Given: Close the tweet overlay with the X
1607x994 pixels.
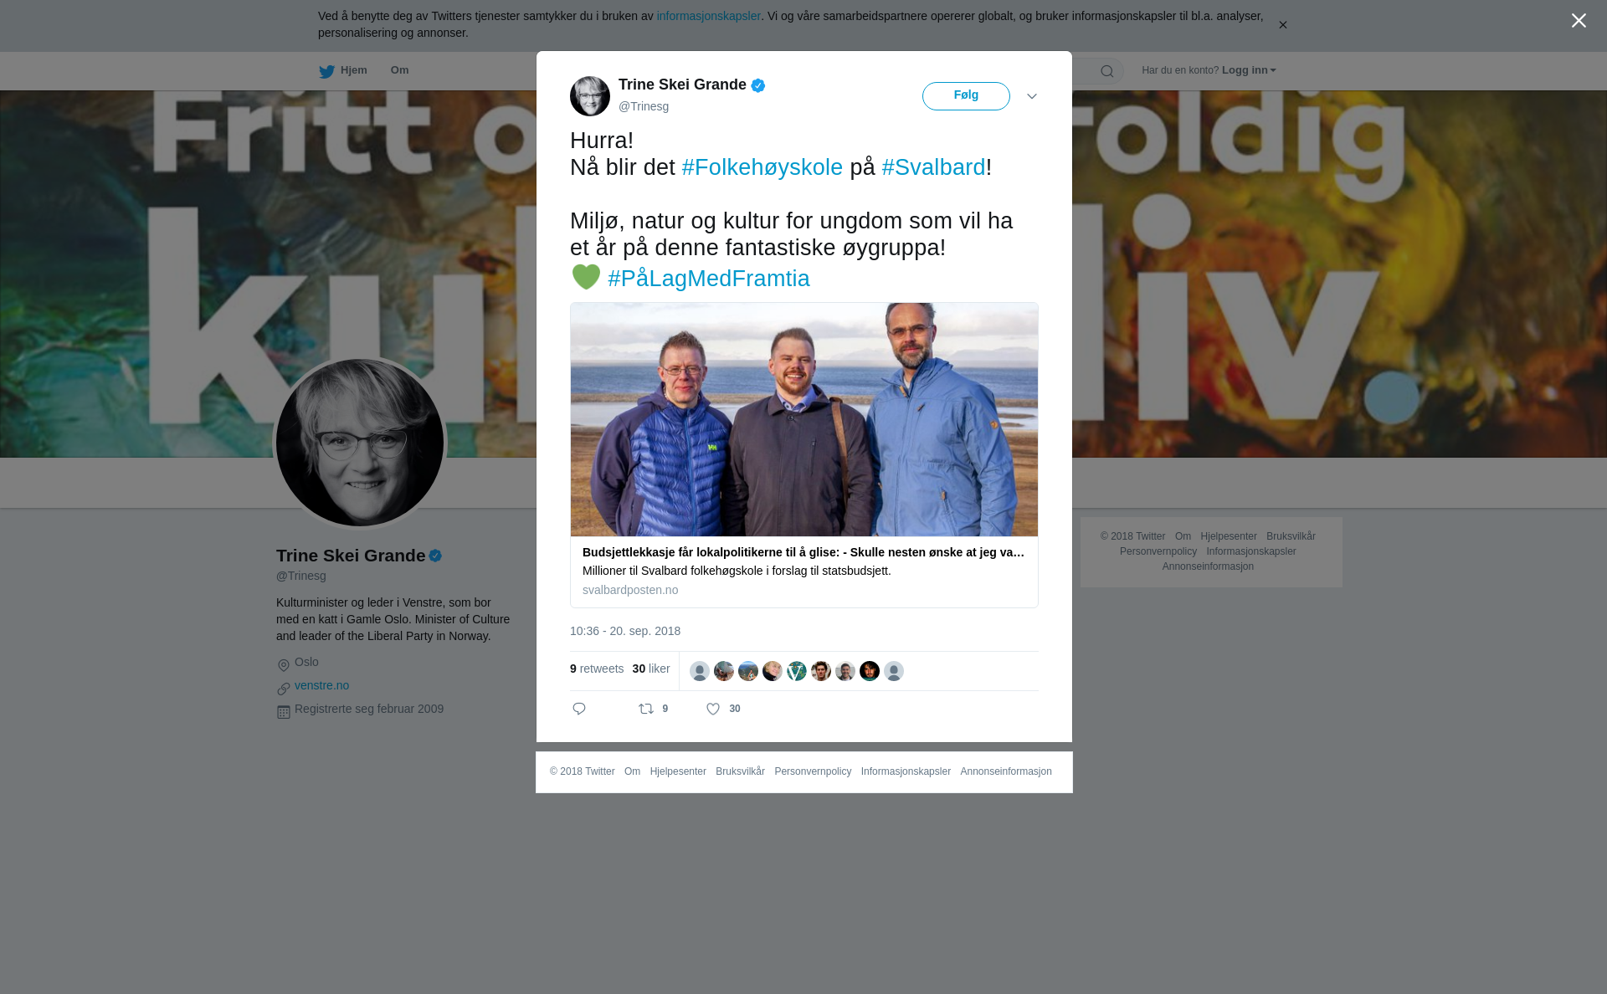Looking at the screenshot, I should coord(1579,21).
